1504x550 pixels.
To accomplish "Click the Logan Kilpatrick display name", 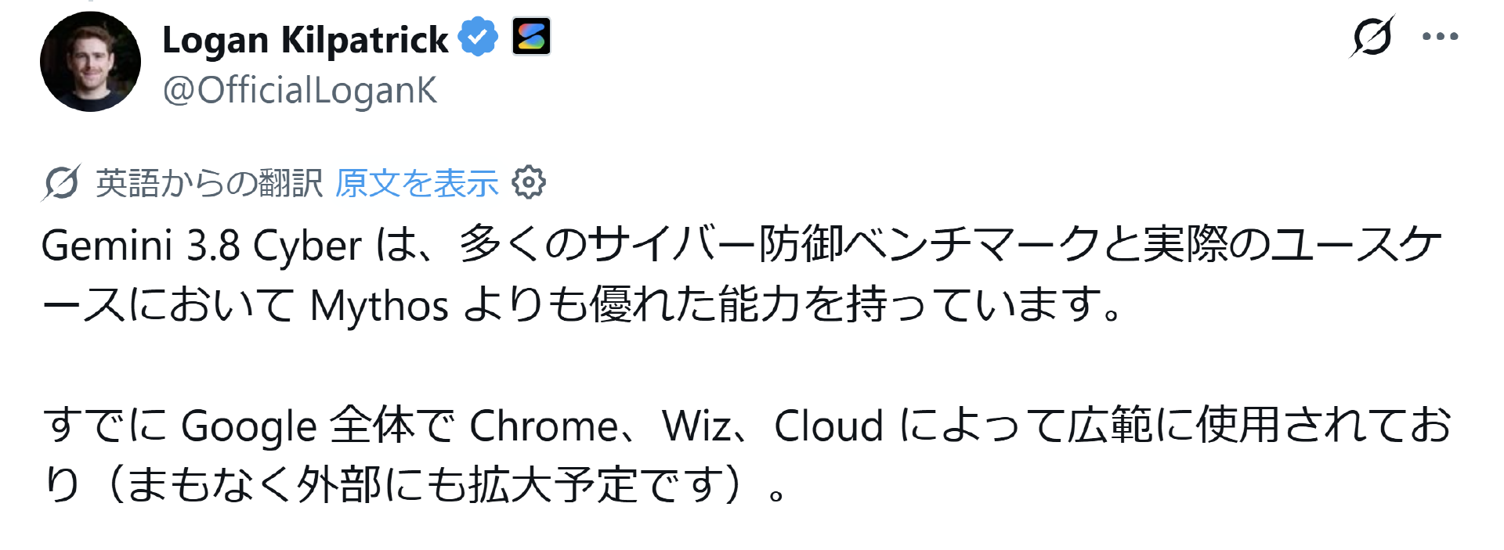I will 305,39.
